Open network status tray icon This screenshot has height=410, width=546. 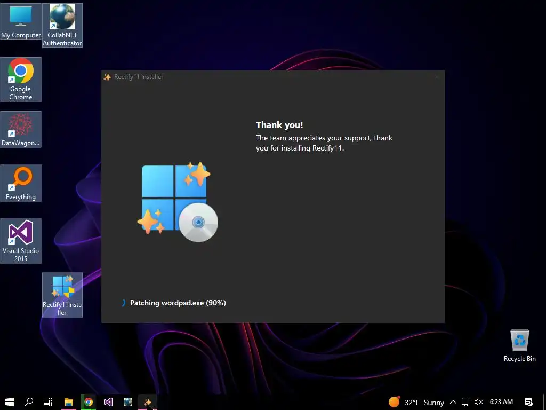[x=465, y=402]
